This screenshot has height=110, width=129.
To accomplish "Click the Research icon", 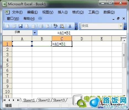I will pos(62,26).
